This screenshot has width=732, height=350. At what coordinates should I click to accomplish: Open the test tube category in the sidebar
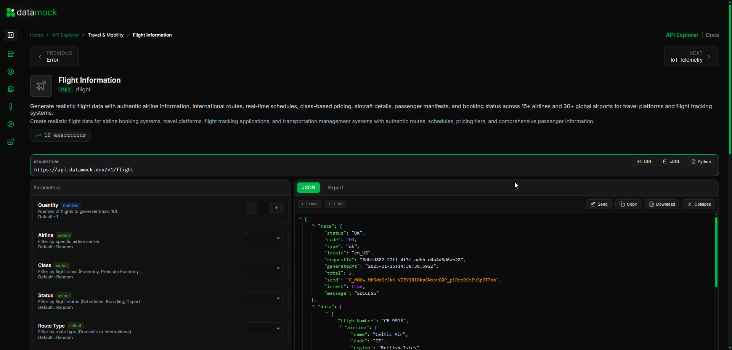11,107
